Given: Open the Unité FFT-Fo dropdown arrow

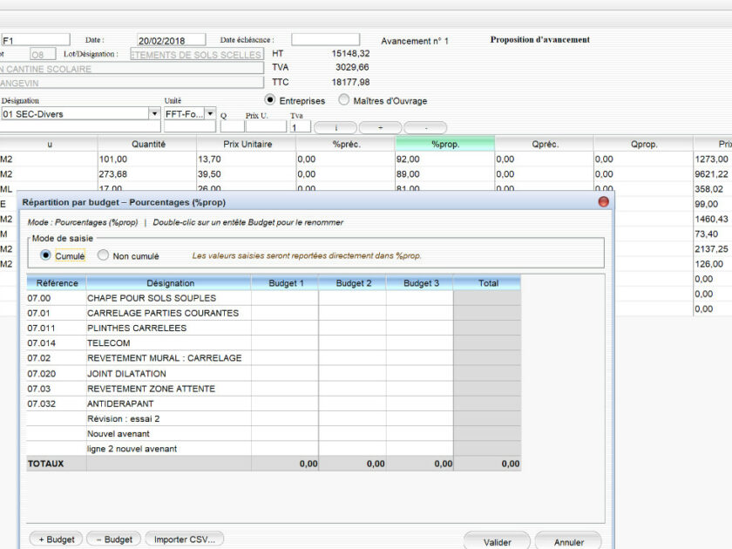Looking at the screenshot, I should click(211, 113).
